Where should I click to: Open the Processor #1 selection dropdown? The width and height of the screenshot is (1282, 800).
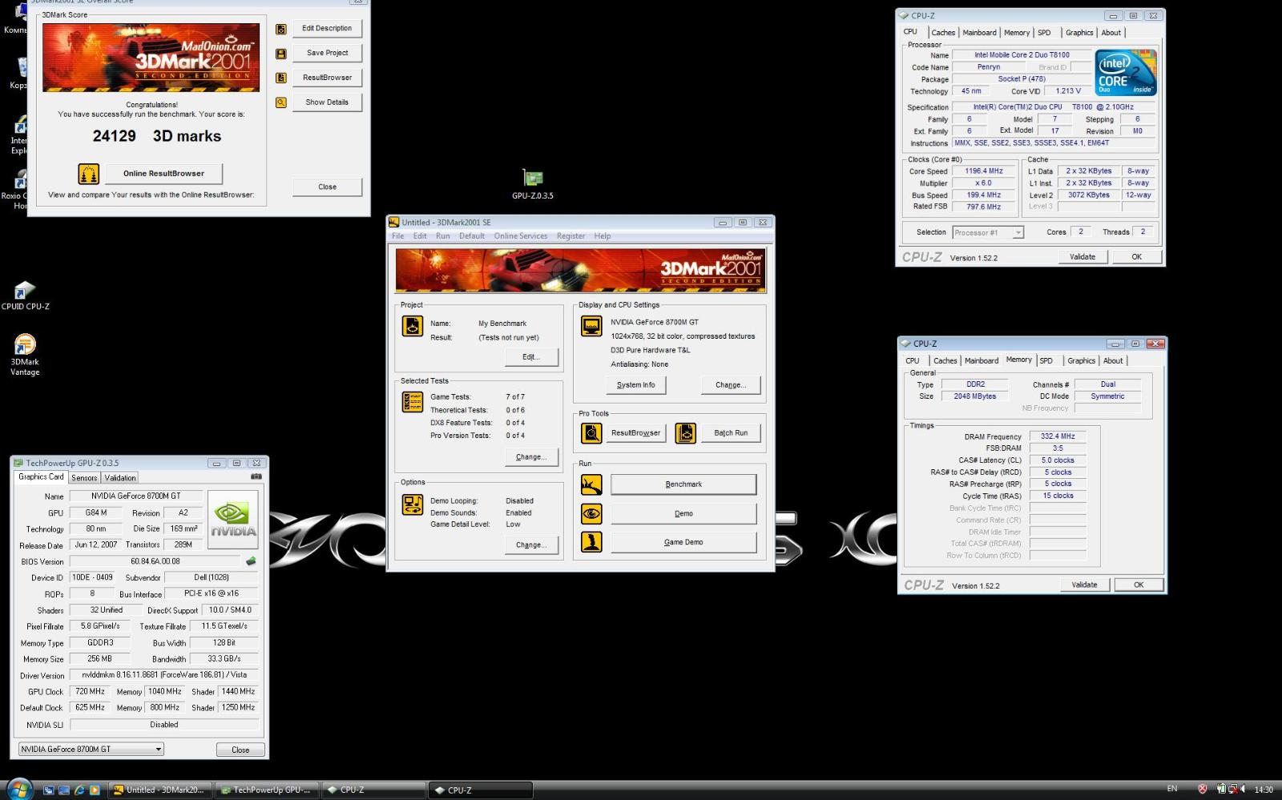coord(988,232)
